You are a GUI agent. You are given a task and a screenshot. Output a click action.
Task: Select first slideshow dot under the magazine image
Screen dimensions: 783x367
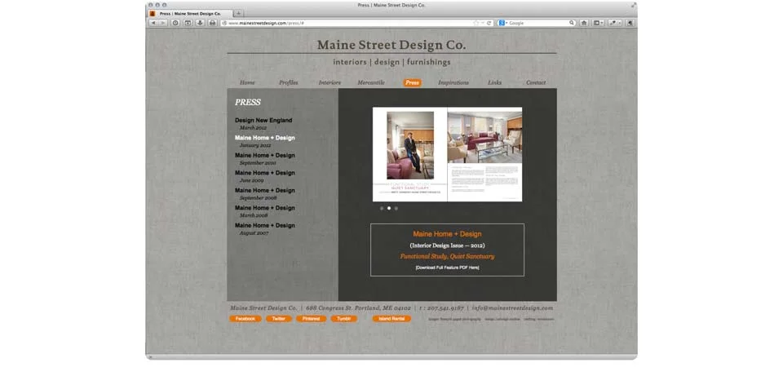[x=382, y=208]
